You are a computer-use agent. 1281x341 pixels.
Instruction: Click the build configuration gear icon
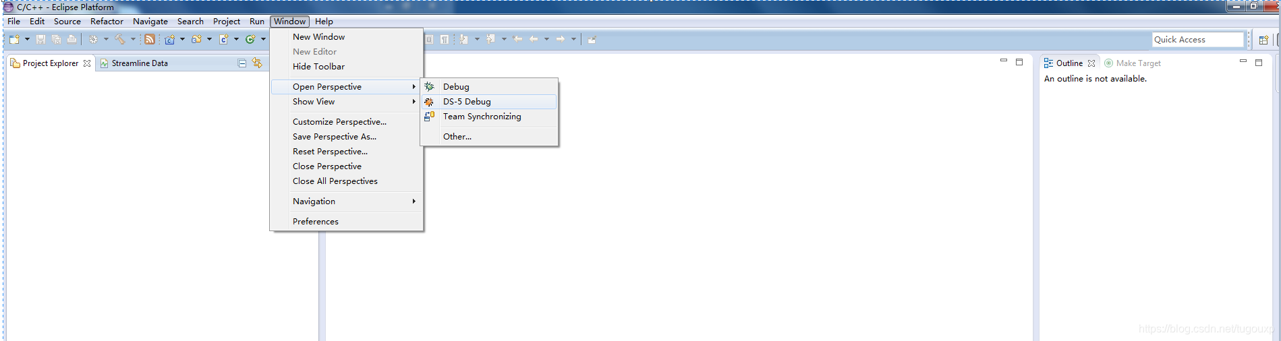[x=93, y=39]
